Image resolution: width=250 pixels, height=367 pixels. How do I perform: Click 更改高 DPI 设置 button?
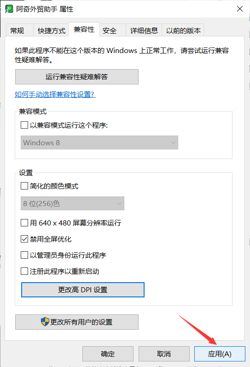pos(83,290)
